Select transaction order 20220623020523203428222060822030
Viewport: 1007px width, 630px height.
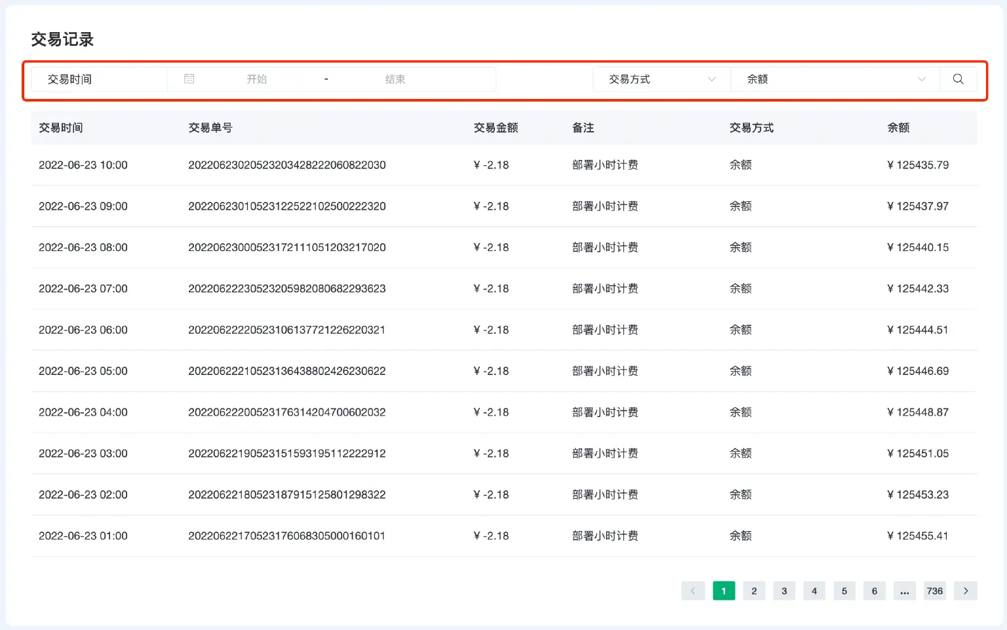click(x=286, y=165)
